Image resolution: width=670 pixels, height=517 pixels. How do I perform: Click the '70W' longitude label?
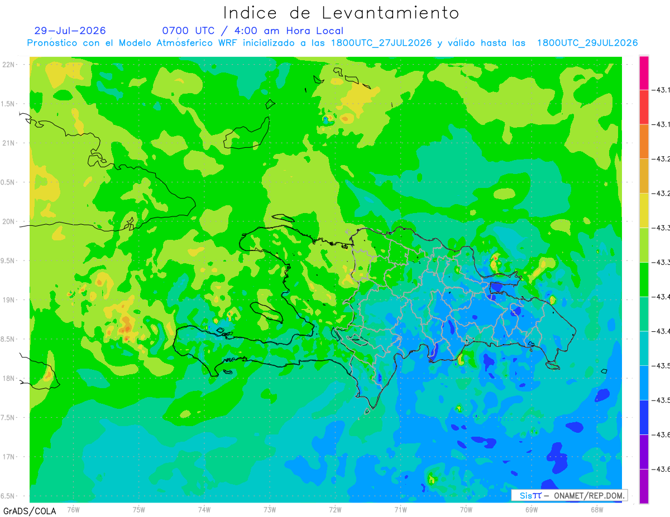[466, 510]
